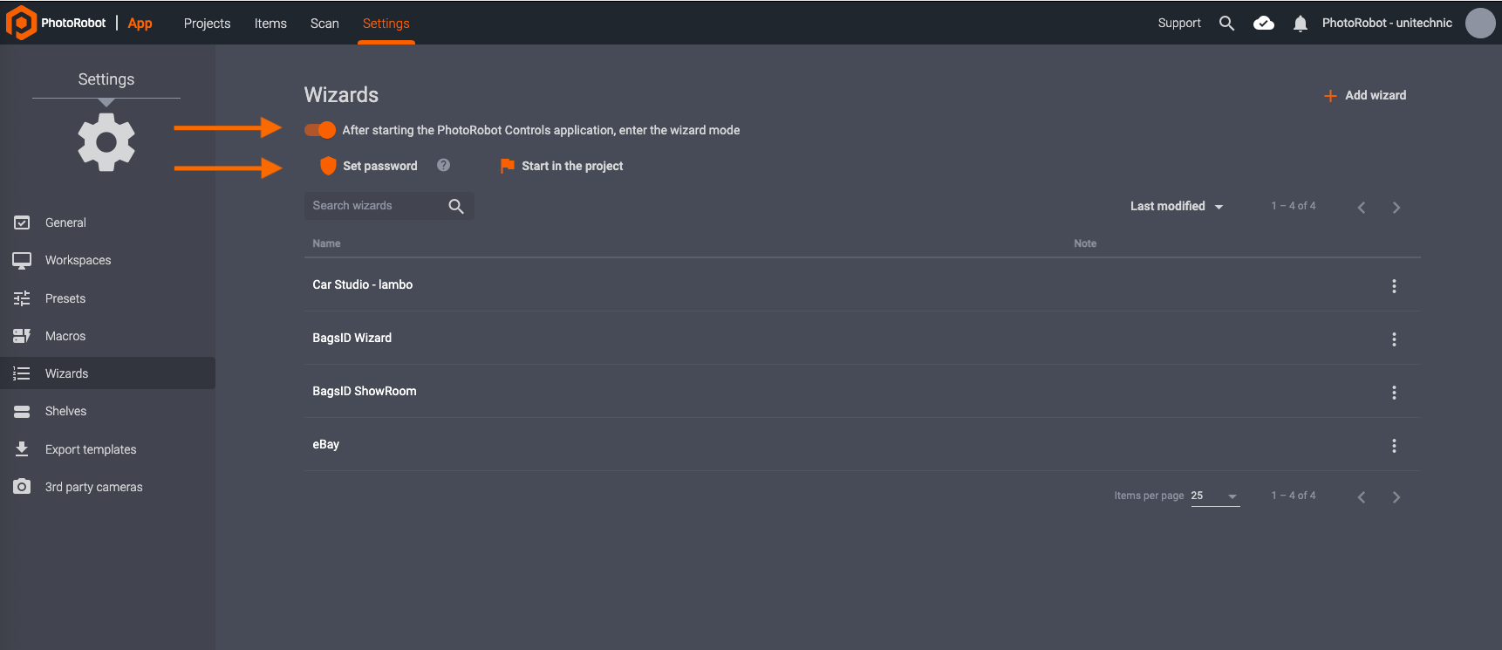Open the notifications bell
Screen dimensions: 1502x650
coord(1300,24)
